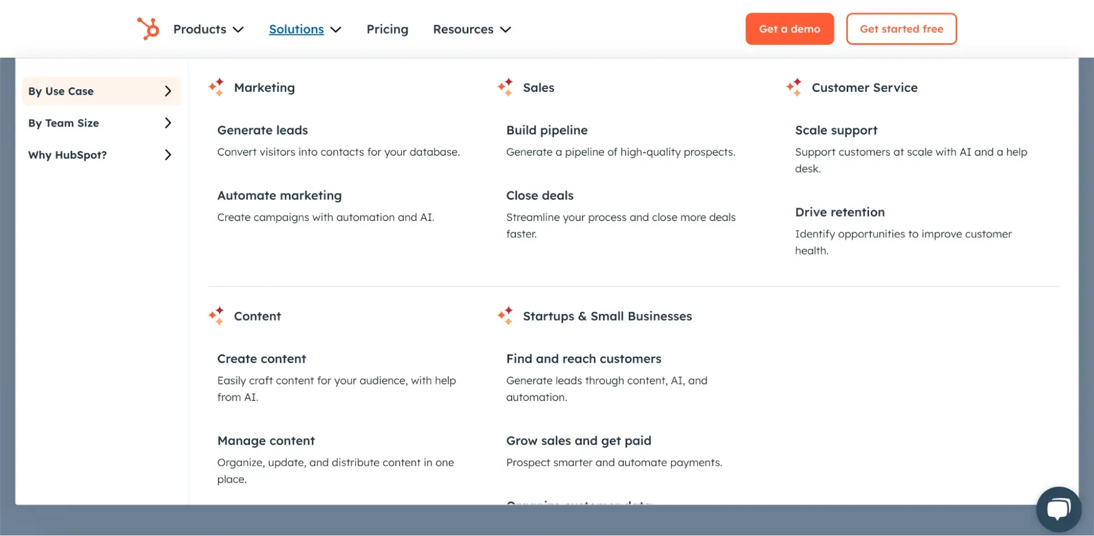
Task: Click the Get a demo button
Action: point(789,29)
